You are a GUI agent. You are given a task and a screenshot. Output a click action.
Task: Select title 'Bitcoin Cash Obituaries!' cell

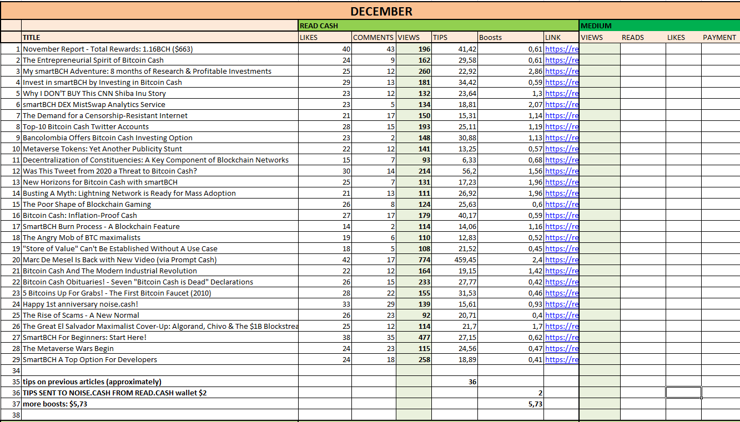coord(160,282)
